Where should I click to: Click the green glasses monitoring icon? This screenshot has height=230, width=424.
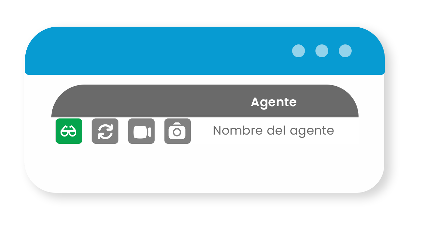click(69, 131)
